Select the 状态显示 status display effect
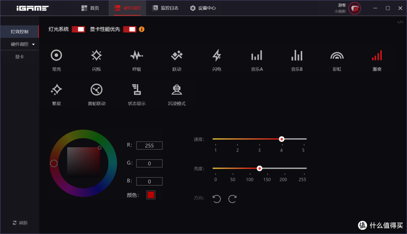This screenshot has width=407, height=234. (136, 95)
